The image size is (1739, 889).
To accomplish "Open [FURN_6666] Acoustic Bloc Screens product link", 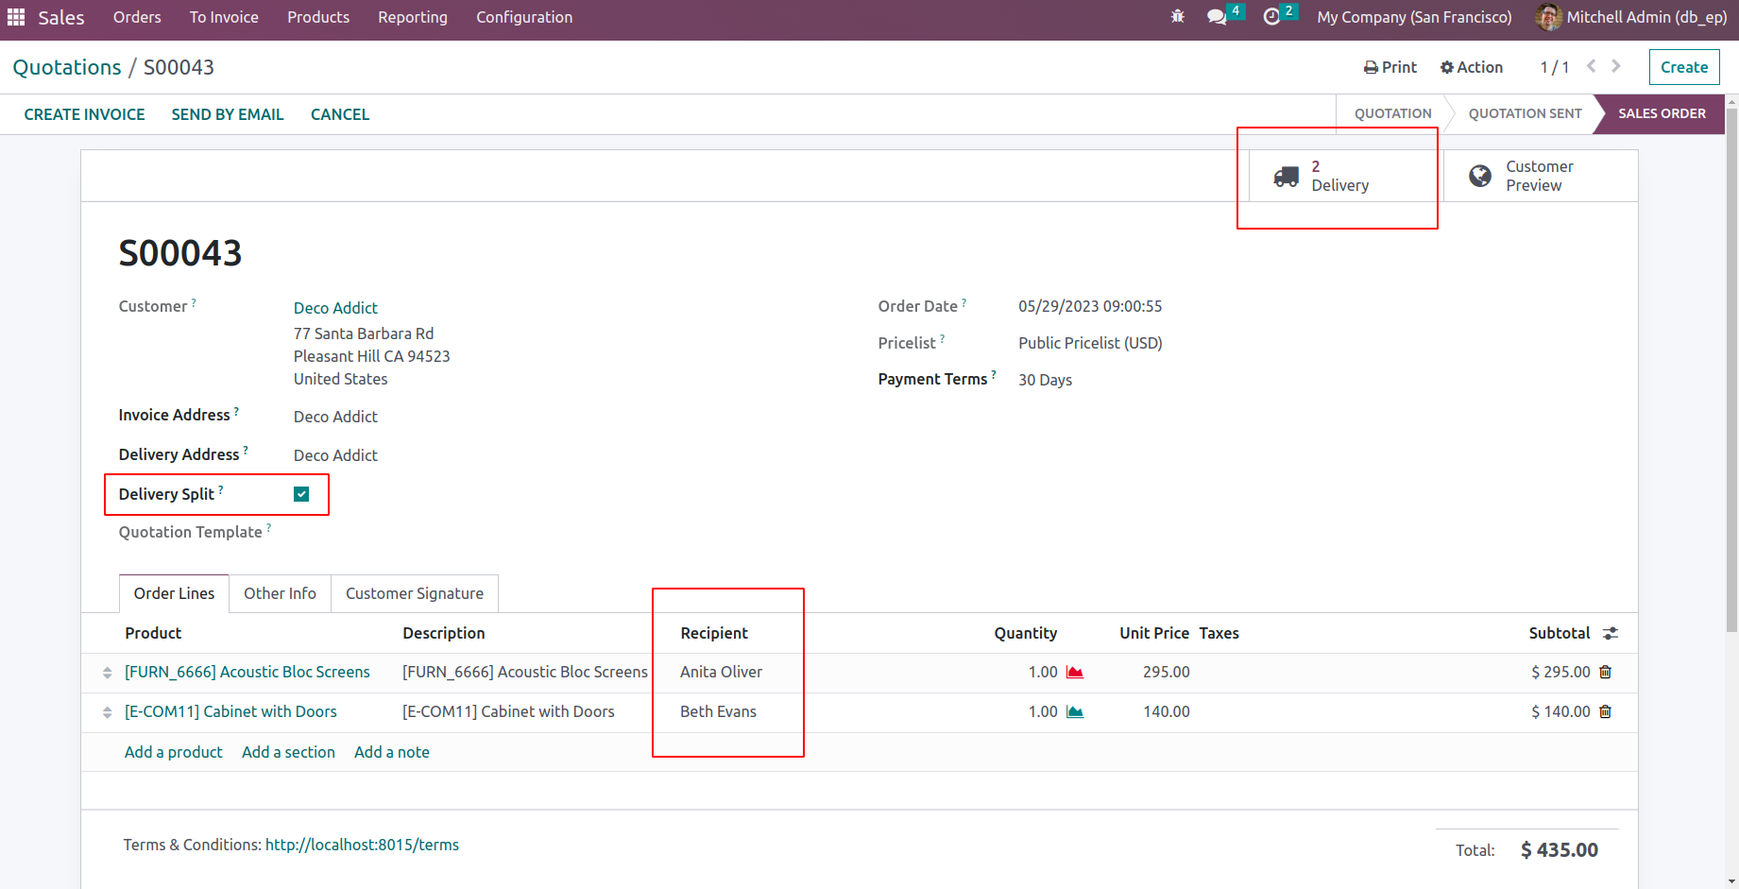I will click(x=247, y=672).
